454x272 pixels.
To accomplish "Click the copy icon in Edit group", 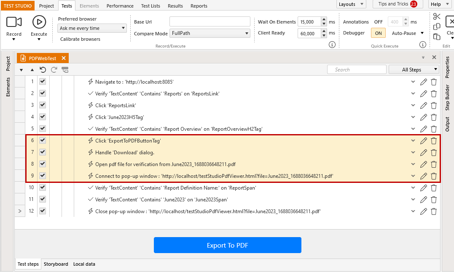I will click(x=437, y=26).
